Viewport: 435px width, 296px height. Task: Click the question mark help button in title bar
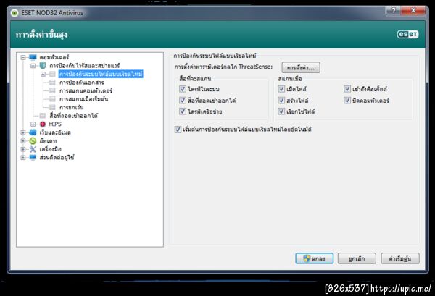click(393, 11)
